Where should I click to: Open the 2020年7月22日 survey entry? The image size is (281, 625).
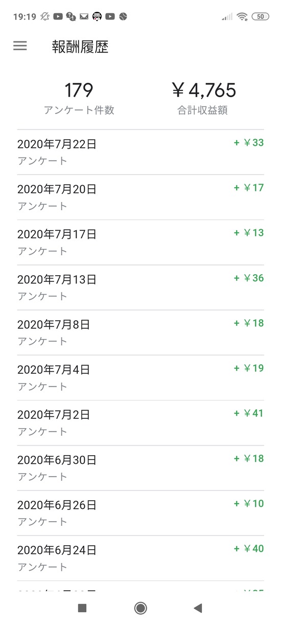point(140,152)
